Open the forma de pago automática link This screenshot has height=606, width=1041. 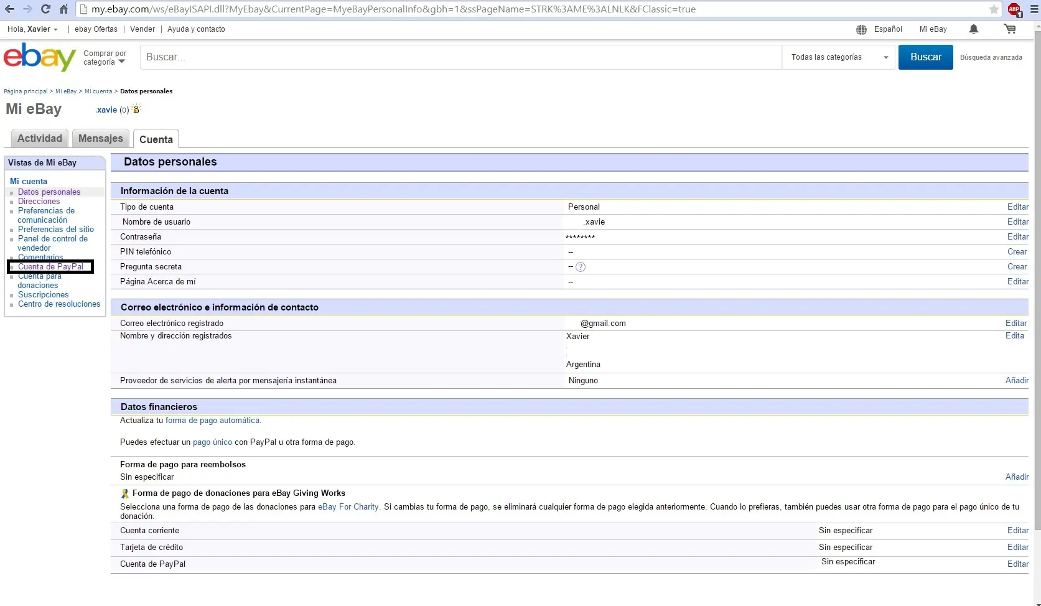(x=212, y=421)
